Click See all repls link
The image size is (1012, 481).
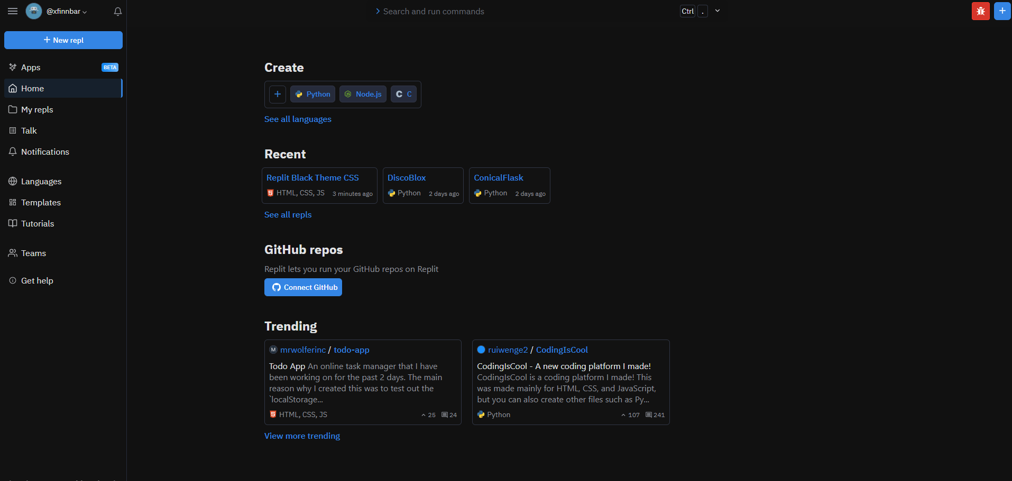coord(288,215)
